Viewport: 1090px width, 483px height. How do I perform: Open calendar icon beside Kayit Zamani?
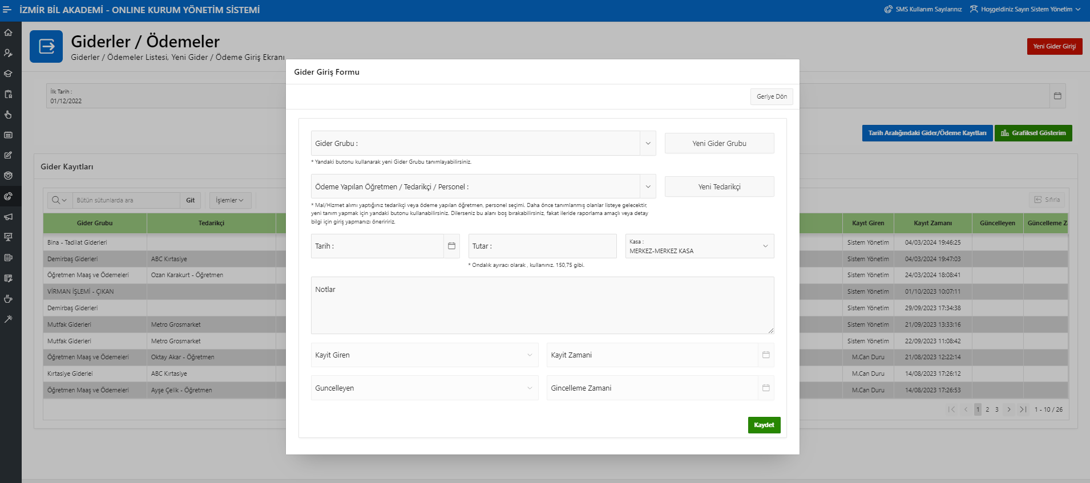[766, 355]
